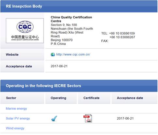The image size is (158, 135).
Task: Click the CQC logo image
Action: click(x=25, y=31)
